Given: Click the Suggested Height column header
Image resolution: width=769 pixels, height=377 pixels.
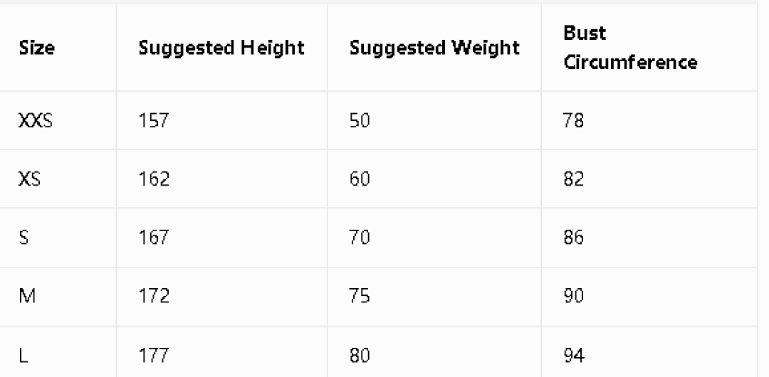Looking at the screenshot, I should tap(221, 48).
